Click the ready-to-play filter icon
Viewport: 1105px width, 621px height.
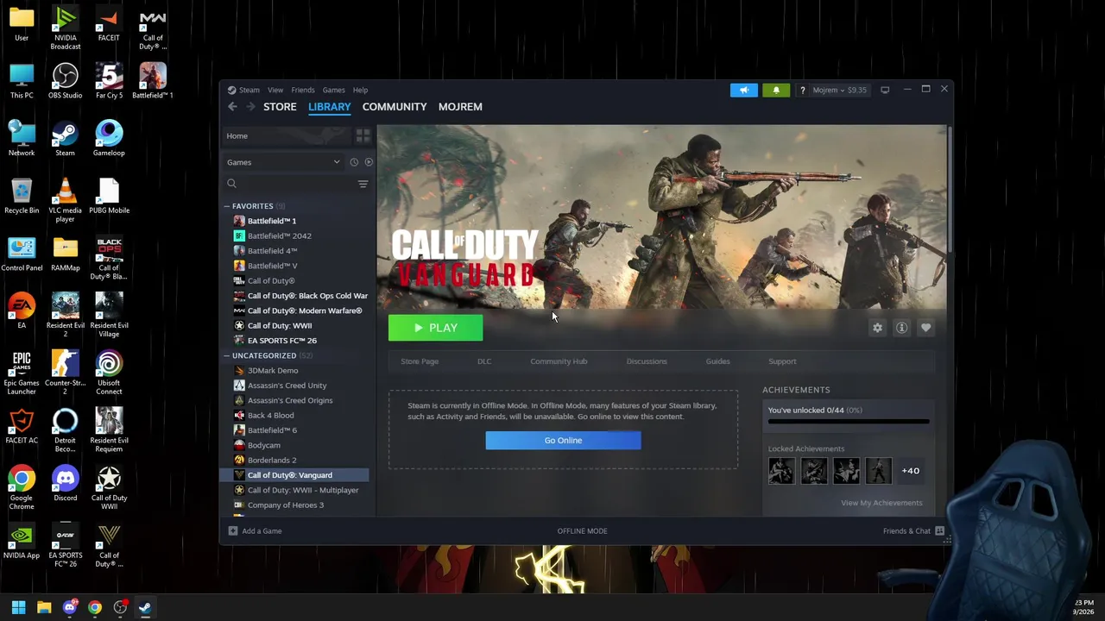(x=369, y=162)
